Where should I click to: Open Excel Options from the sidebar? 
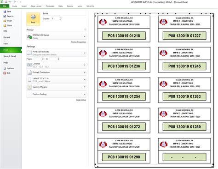[9, 68]
